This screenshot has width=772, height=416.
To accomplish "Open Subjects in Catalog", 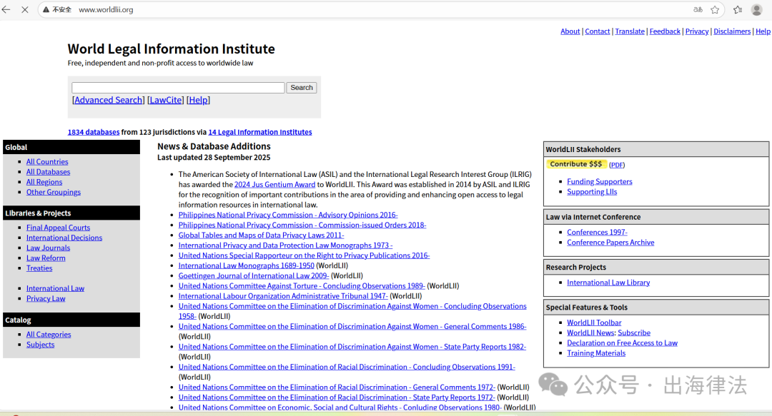I will click(40, 345).
